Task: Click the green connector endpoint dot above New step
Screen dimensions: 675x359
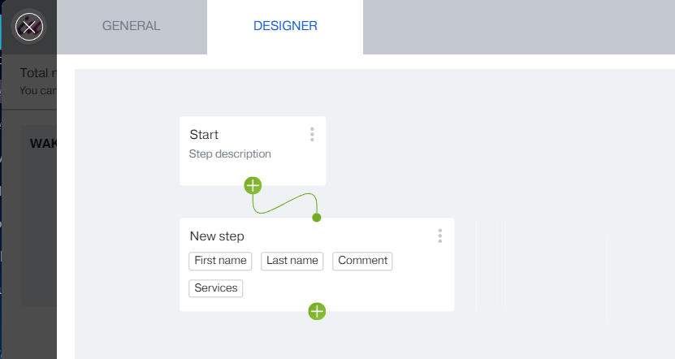Action: coord(317,218)
